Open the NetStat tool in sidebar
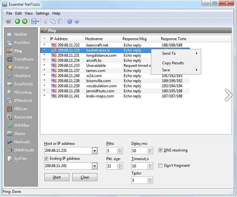 click(x=17, y=34)
